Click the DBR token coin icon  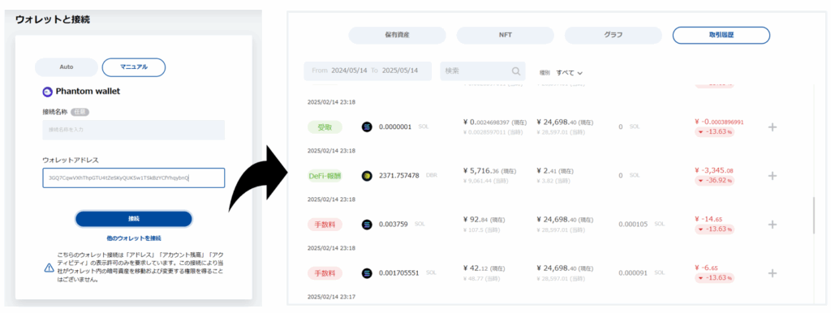click(367, 176)
